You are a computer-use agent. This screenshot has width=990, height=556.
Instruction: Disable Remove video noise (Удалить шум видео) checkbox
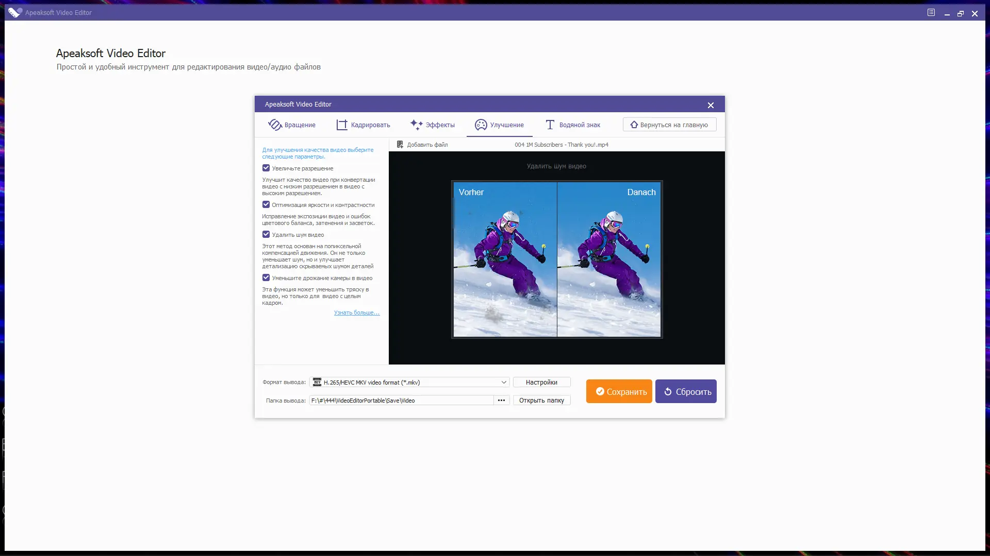(x=266, y=234)
